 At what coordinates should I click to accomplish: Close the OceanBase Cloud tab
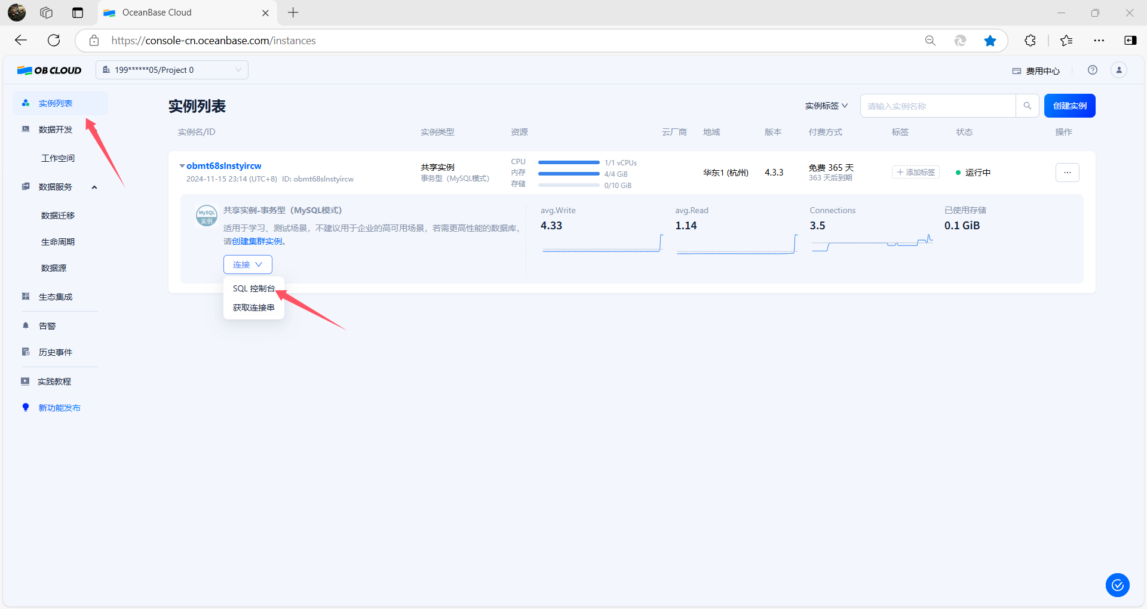265,13
